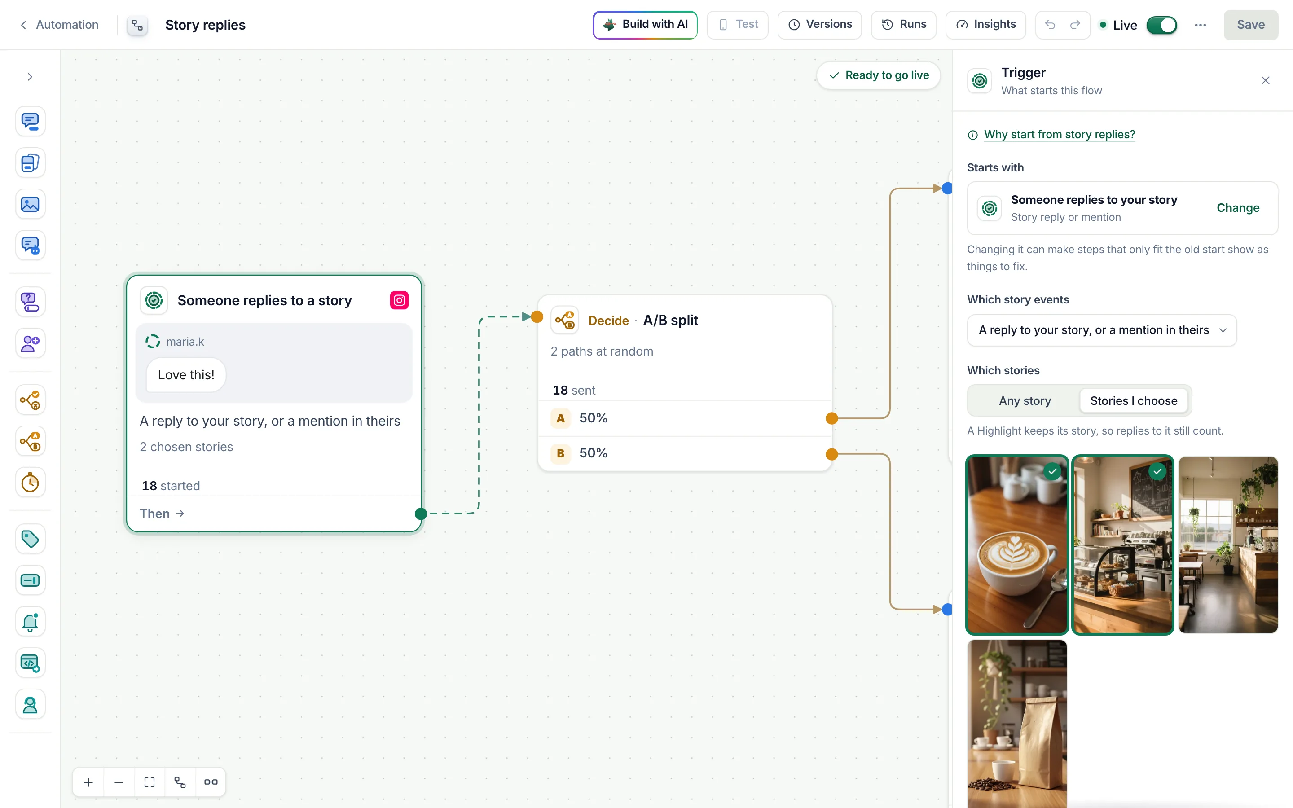Image resolution: width=1293 pixels, height=808 pixels.
Task: Add the wait timer step icon
Action: point(30,483)
